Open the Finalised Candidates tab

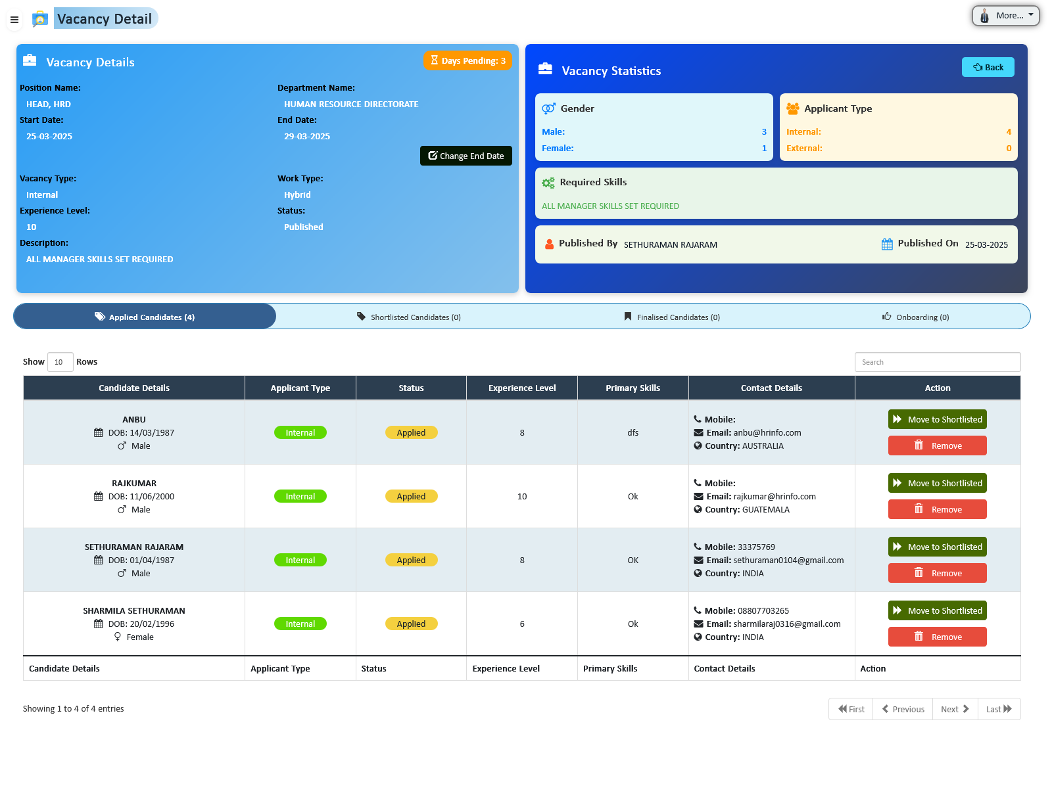pos(672,317)
